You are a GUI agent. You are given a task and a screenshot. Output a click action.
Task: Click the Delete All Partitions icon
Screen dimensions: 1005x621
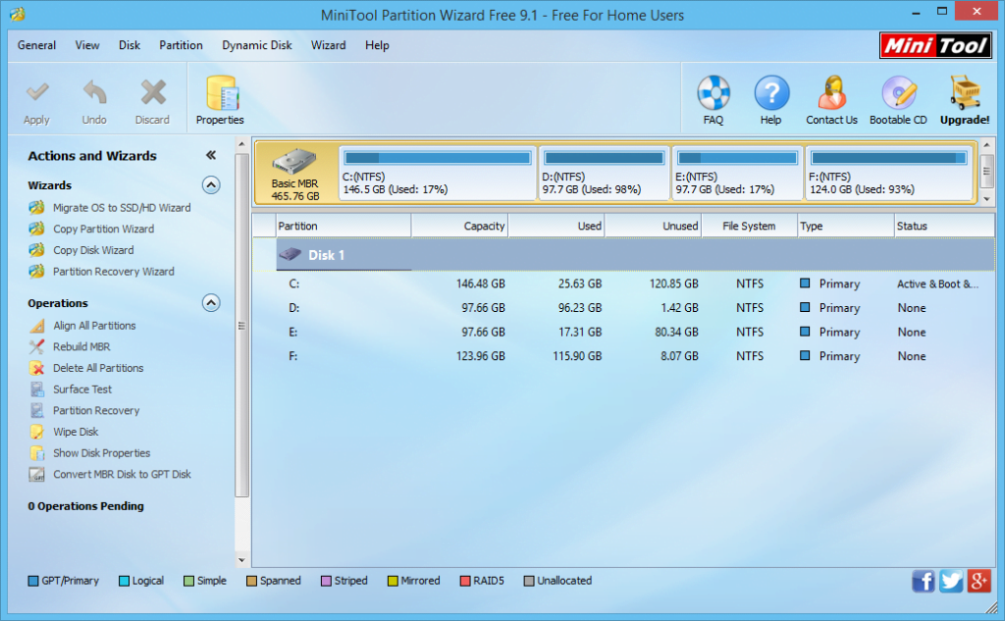tap(36, 368)
